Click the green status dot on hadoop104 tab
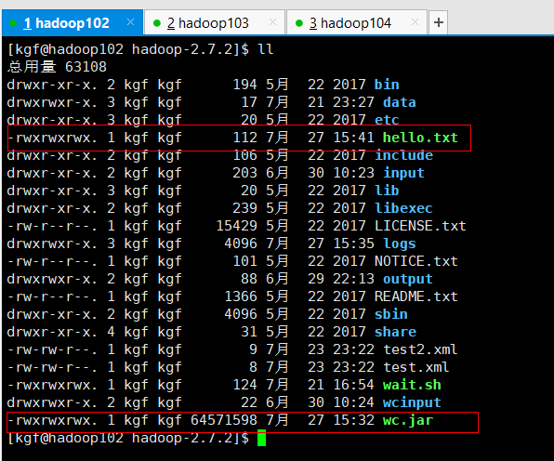The image size is (554, 461). (299, 23)
